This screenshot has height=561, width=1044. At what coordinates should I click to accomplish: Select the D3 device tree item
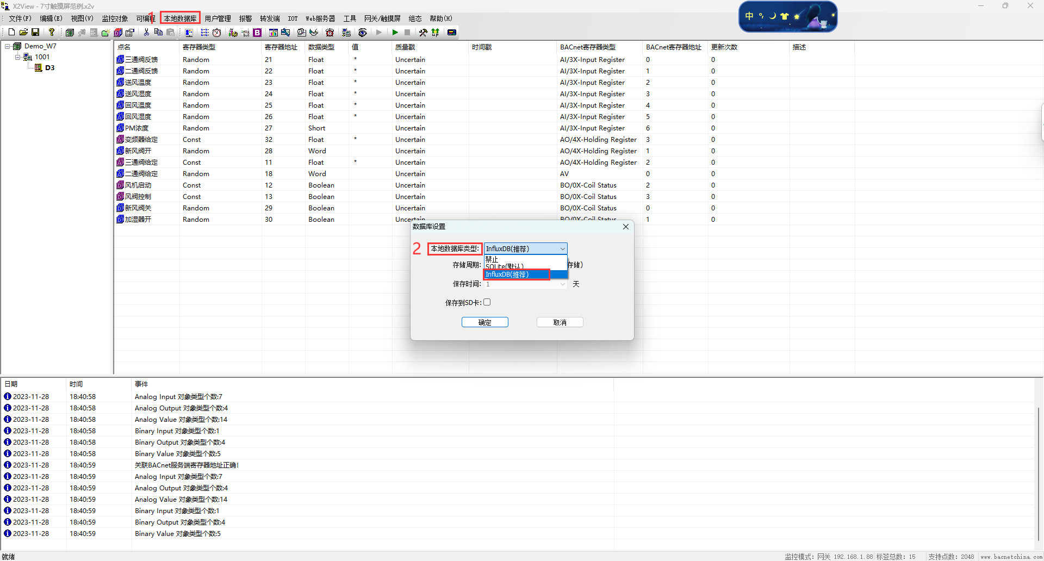pyautogui.click(x=49, y=68)
